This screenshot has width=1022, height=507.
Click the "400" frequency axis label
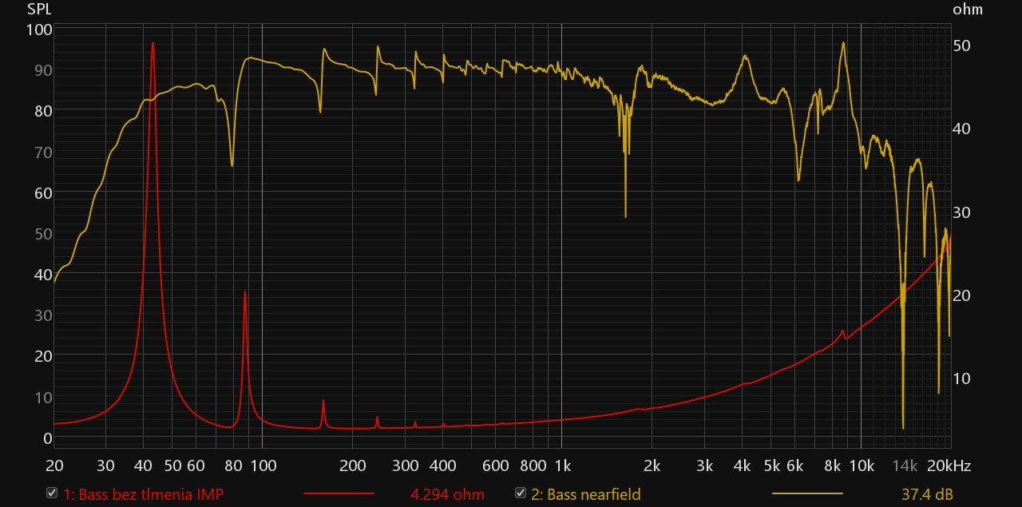[442, 465]
